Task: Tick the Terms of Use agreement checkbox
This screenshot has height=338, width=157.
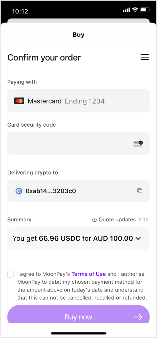Action: (11, 274)
